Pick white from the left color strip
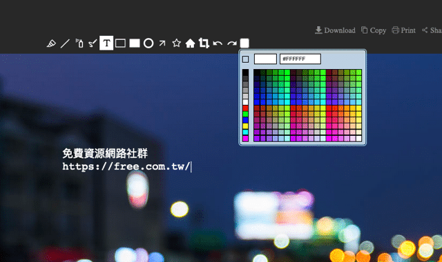The image size is (442, 262). pos(246,102)
